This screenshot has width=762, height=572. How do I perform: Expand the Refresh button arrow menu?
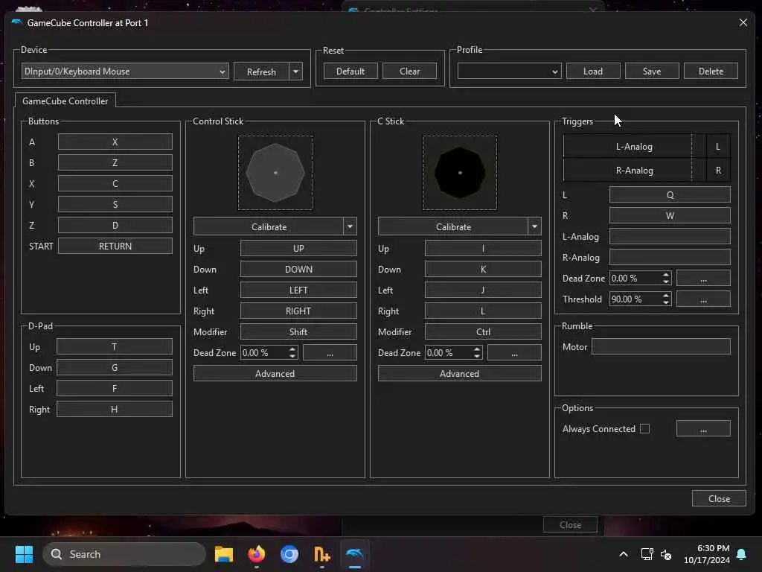click(295, 71)
